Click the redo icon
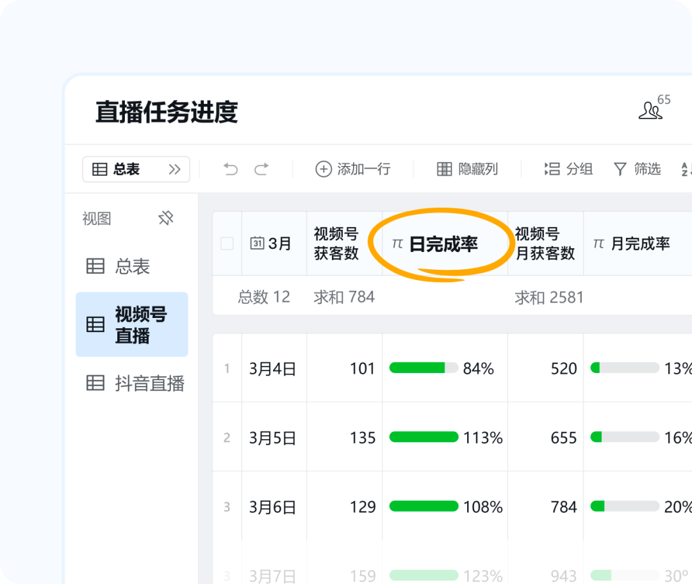This screenshot has height=584, width=692. click(262, 169)
